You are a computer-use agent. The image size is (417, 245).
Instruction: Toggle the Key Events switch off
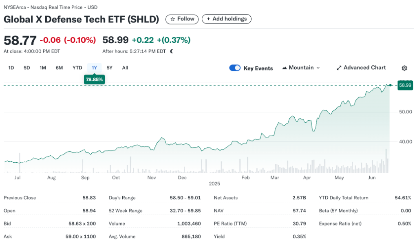pyautogui.click(x=235, y=68)
